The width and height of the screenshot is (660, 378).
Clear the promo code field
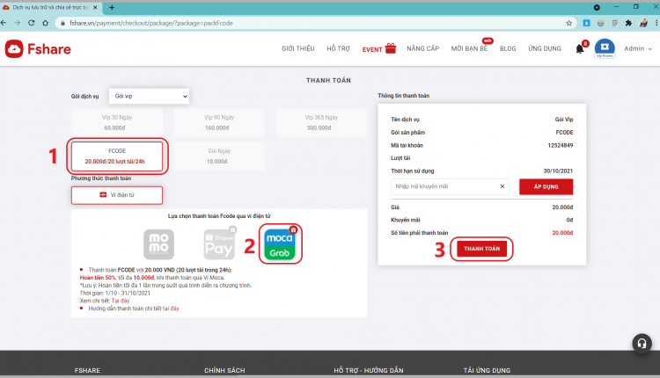pyautogui.click(x=502, y=186)
